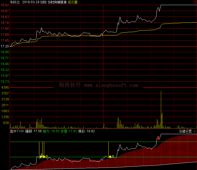
Task: Click the 2511 volume axis label
Action: coord(5,105)
